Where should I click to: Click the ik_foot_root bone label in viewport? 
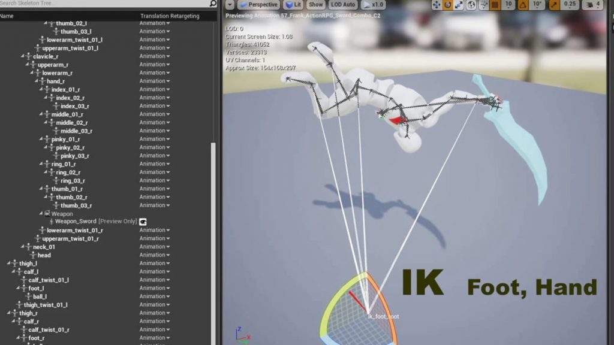[383, 316]
